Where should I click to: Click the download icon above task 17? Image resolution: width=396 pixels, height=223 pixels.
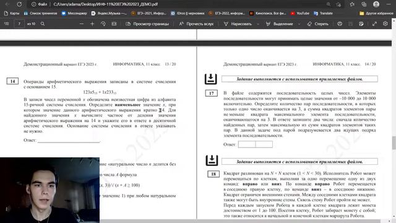(x=210, y=79)
